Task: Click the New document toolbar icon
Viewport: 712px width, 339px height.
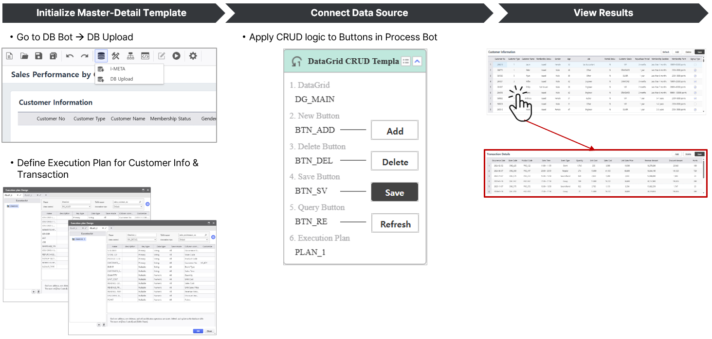Action: [9, 56]
